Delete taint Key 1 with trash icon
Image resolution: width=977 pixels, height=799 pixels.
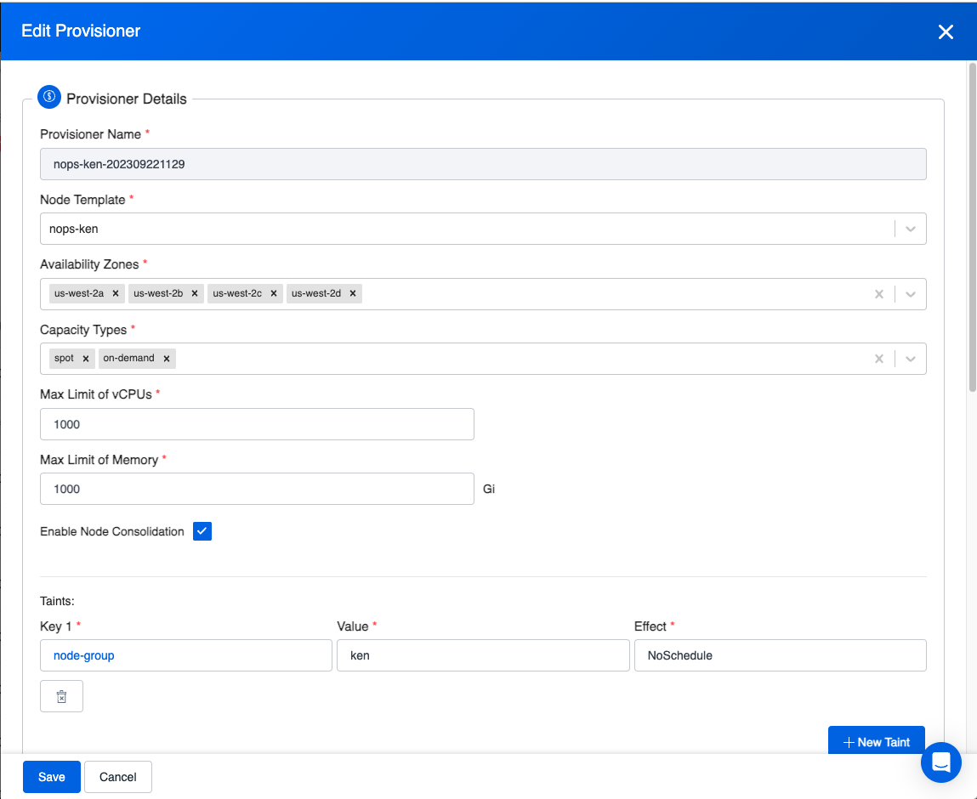tap(62, 696)
